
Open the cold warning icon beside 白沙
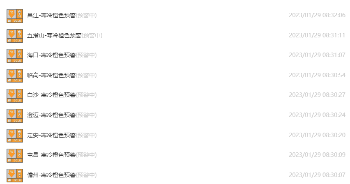15,96
